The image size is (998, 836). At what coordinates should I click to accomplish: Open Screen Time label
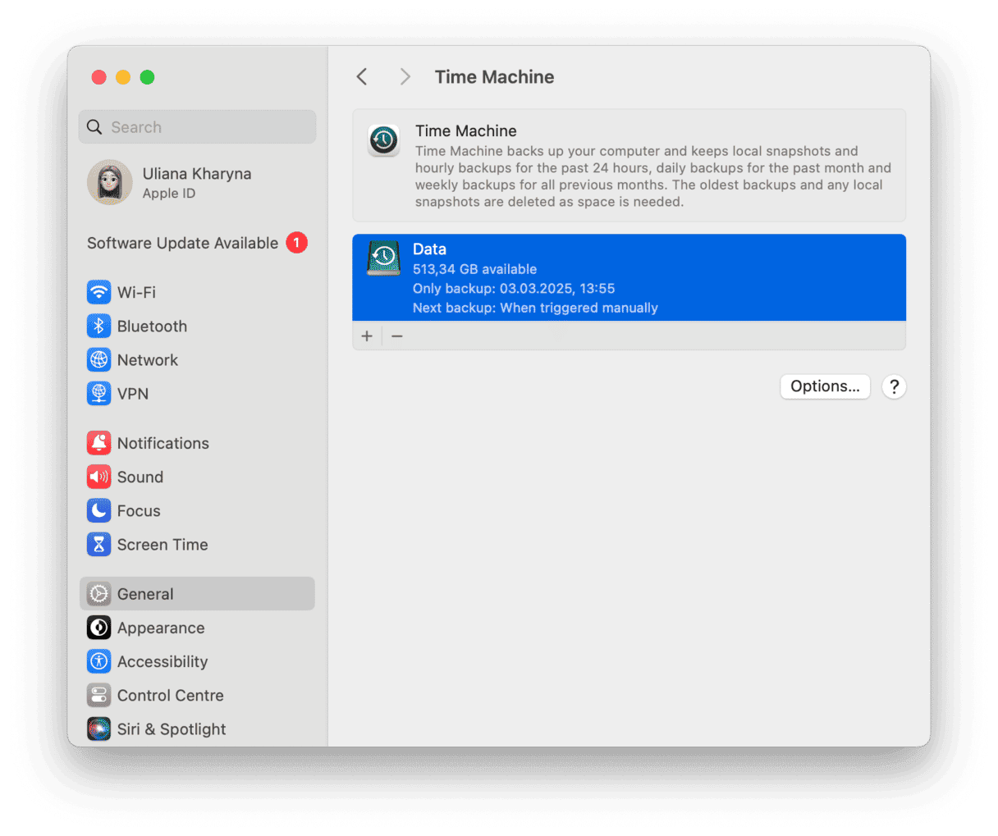click(163, 544)
